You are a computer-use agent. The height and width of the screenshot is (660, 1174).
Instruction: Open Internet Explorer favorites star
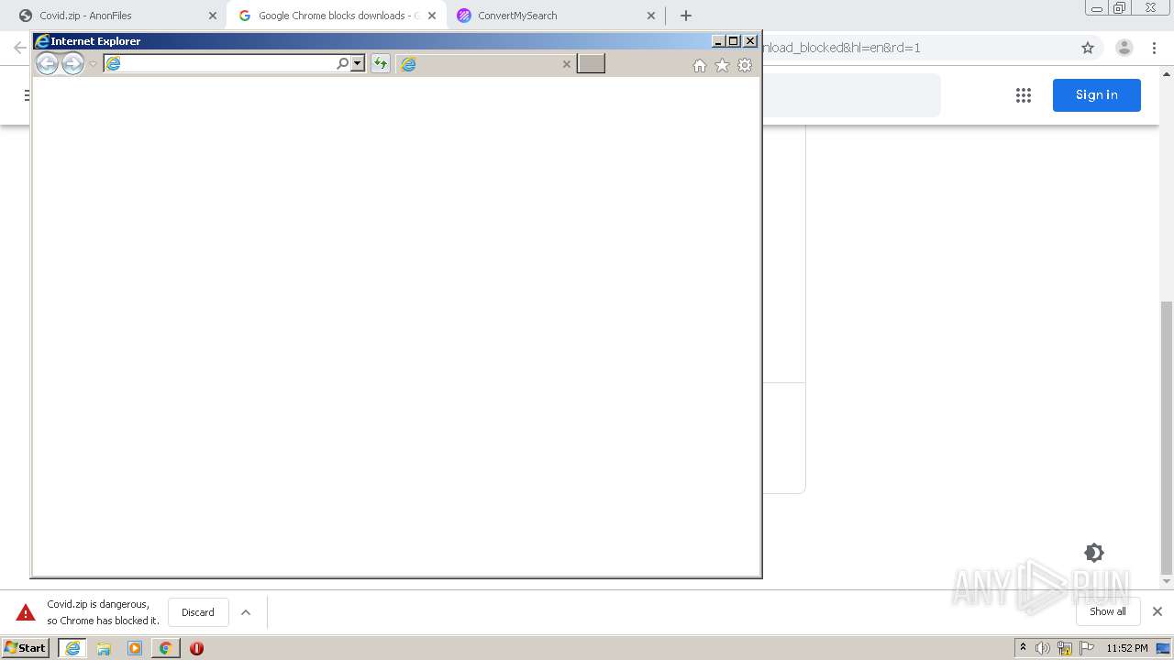tap(722, 65)
